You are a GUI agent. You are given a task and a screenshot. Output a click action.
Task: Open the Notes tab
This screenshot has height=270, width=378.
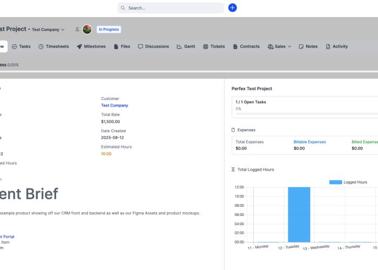pyautogui.click(x=308, y=46)
